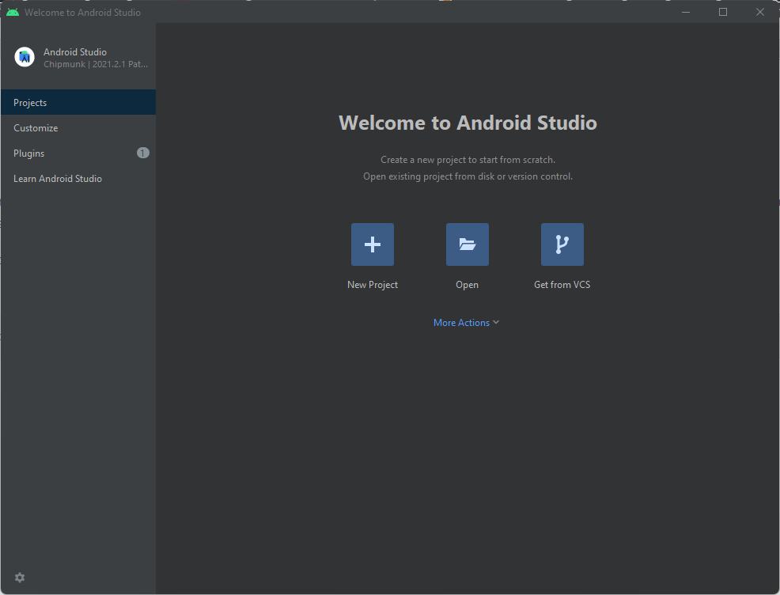Click the New Project label
Screen dimensions: 780x595
tap(373, 285)
